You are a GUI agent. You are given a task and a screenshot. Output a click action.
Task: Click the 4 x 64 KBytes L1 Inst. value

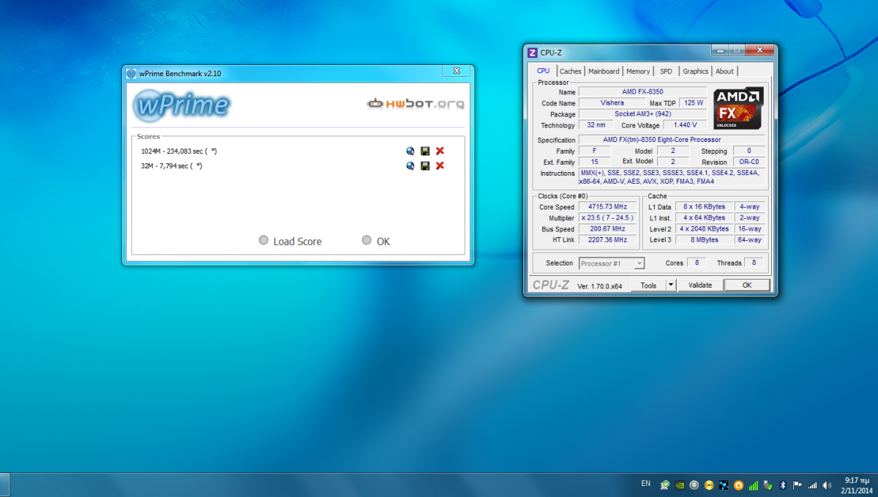tap(703, 218)
